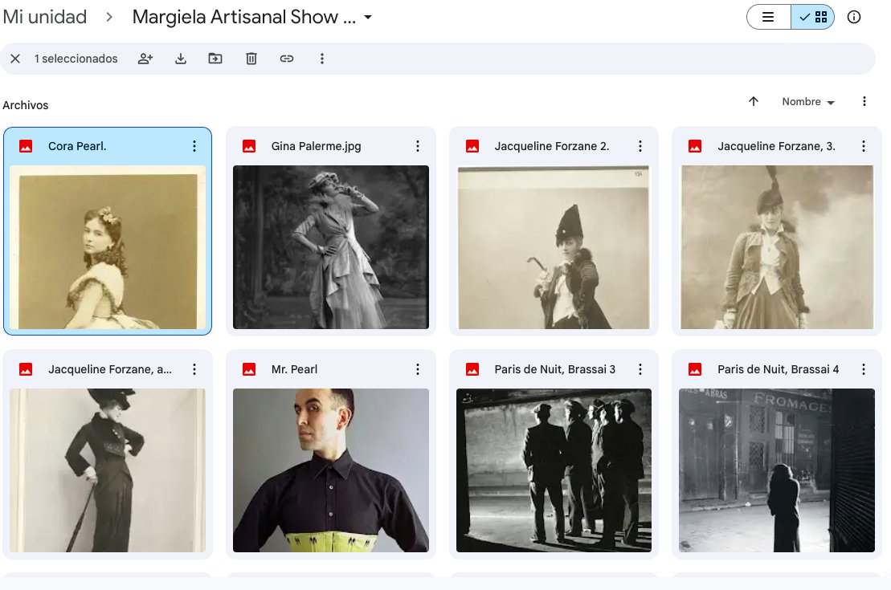Open the Nombre sort dropdown
The width and height of the screenshot is (891, 590).
click(807, 102)
